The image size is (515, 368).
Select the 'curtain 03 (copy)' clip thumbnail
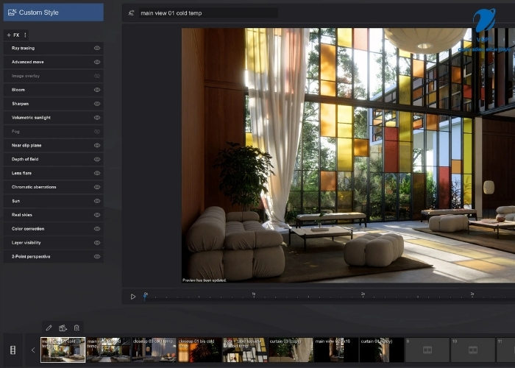pyautogui.click(x=291, y=350)
